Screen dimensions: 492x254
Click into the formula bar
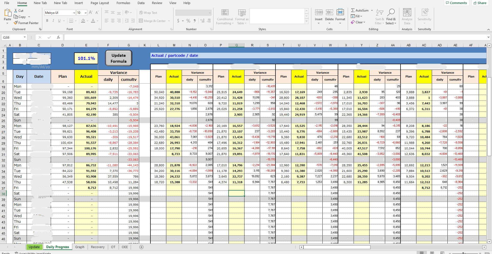pyautogui.click(x=275, y=37)
